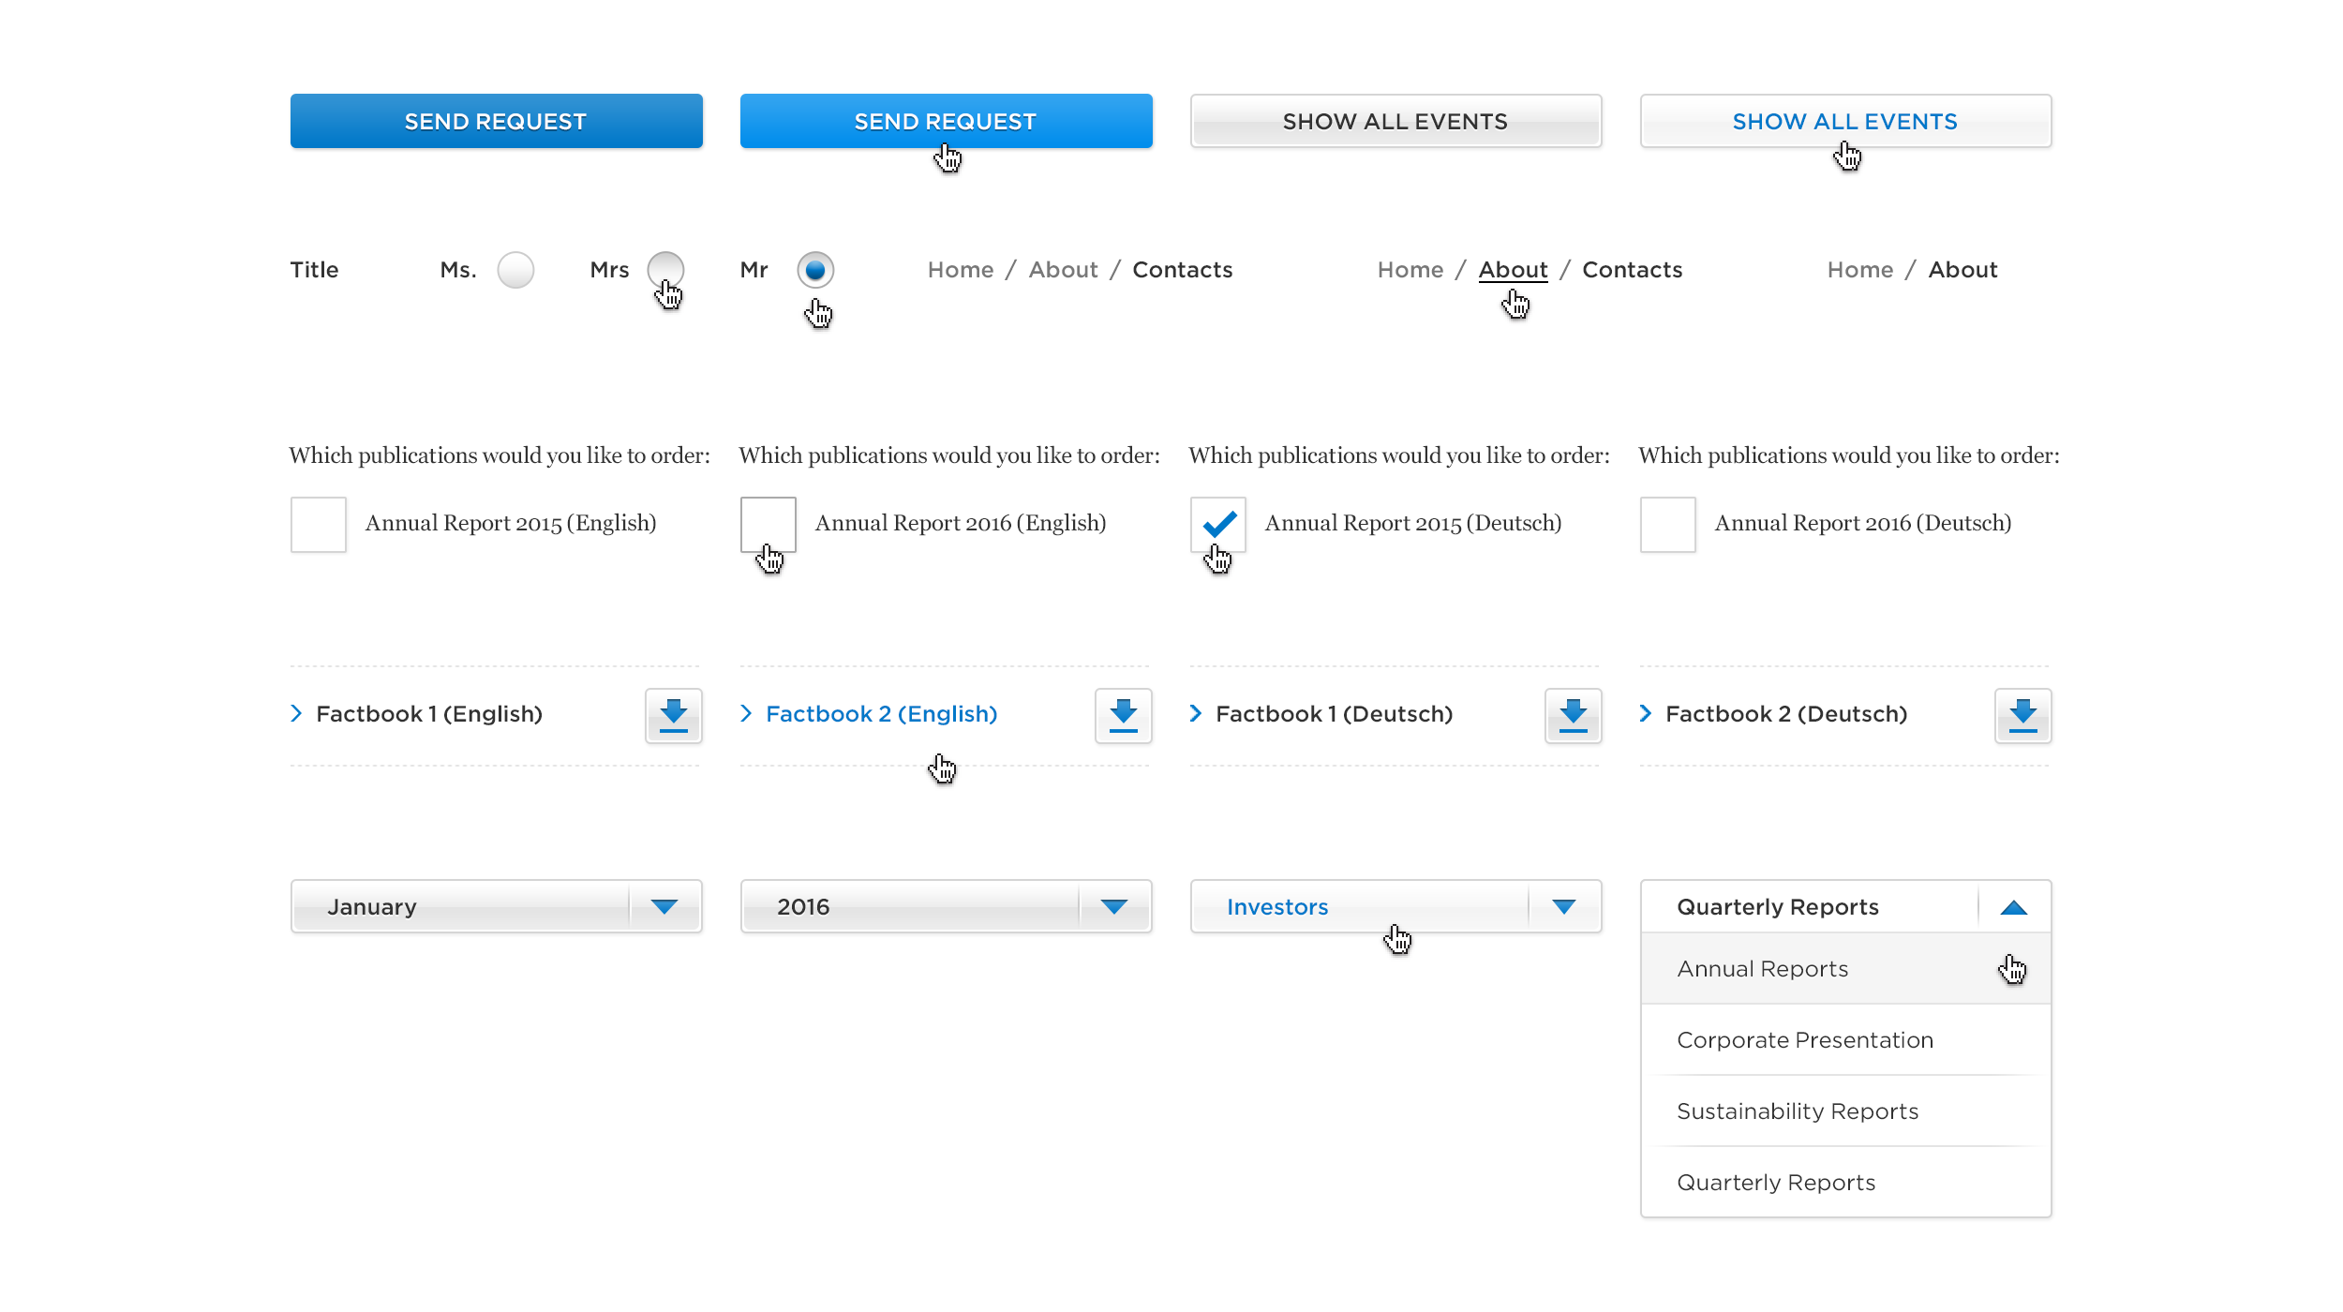The image size is (2343, 1312).
Task: Click the light blue hovered SEND REQUEST button
Action: pos(947,121)
